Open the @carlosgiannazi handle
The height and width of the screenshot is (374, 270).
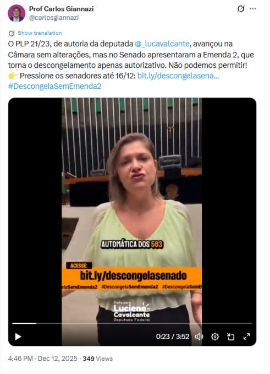pyautogui.click(x=54, y=18)
